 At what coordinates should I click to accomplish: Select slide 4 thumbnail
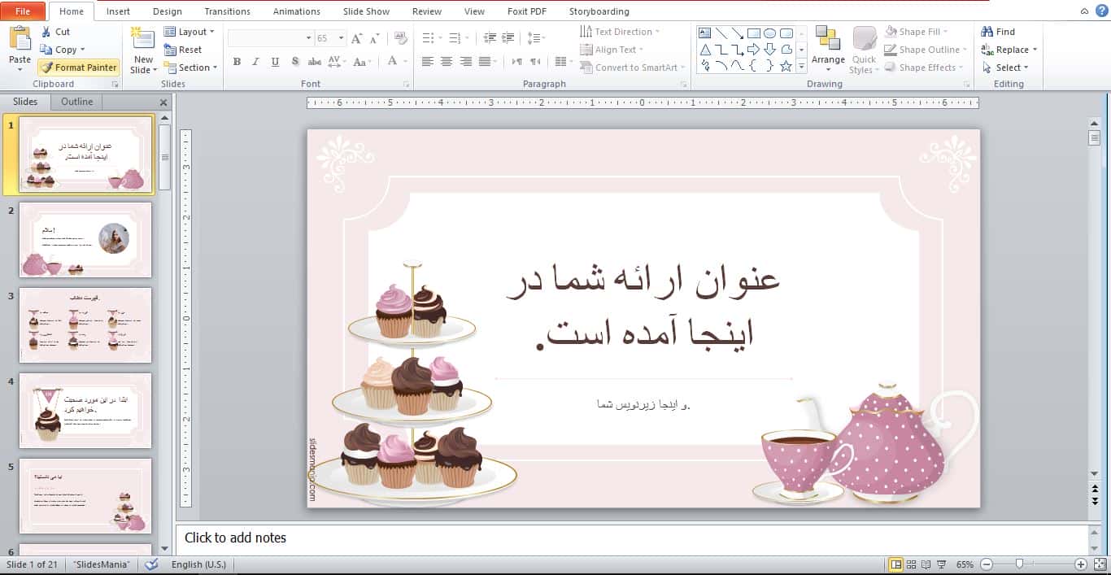pyautogui.click(x=85, y=411)
